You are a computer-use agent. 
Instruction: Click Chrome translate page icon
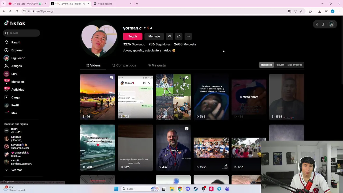pyautogui.click(x=290, y=11)
